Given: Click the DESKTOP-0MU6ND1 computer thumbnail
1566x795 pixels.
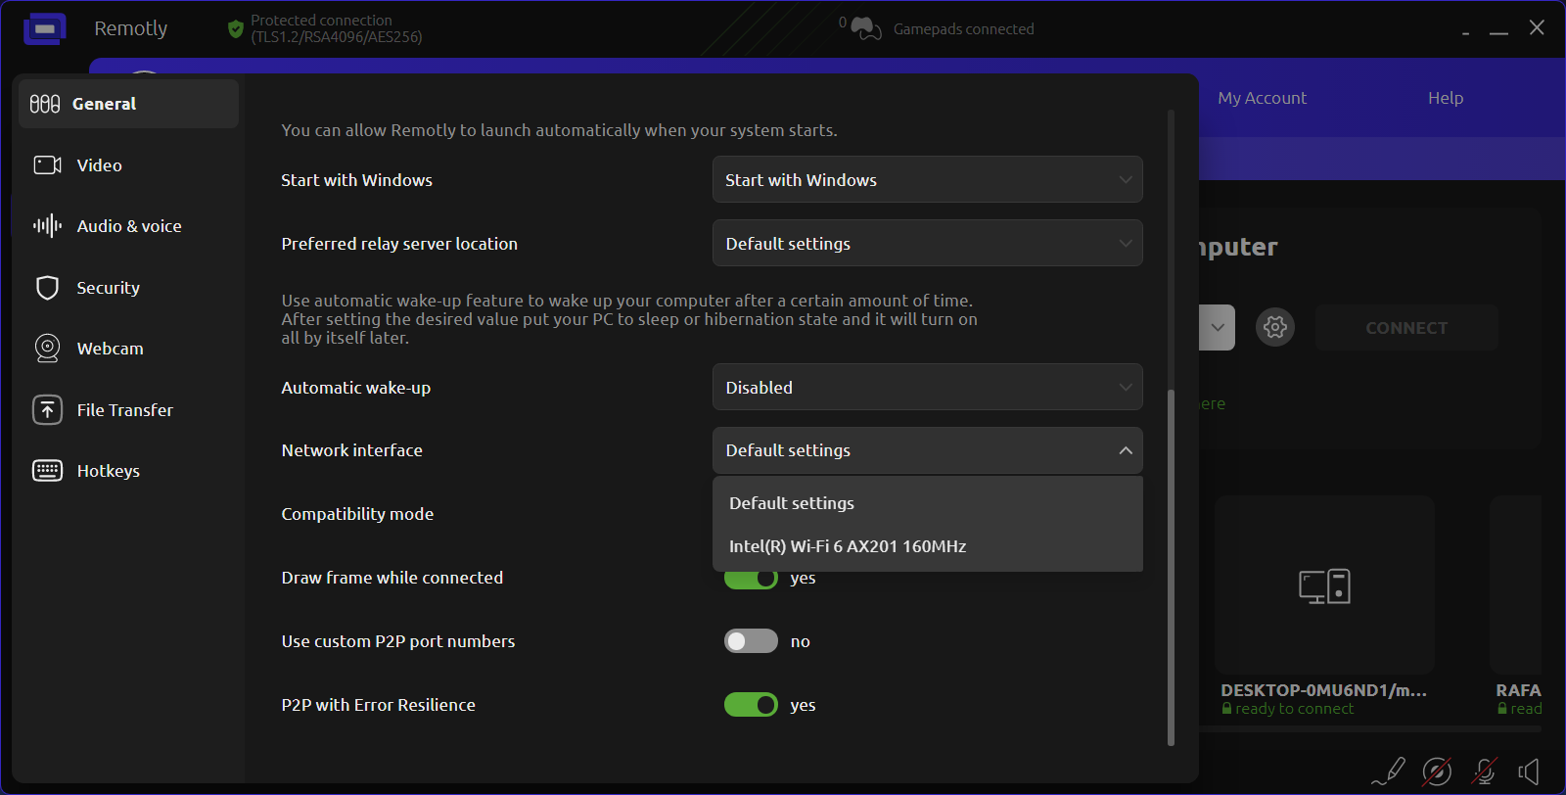Looking at the screenshot, I should 1324,585.
